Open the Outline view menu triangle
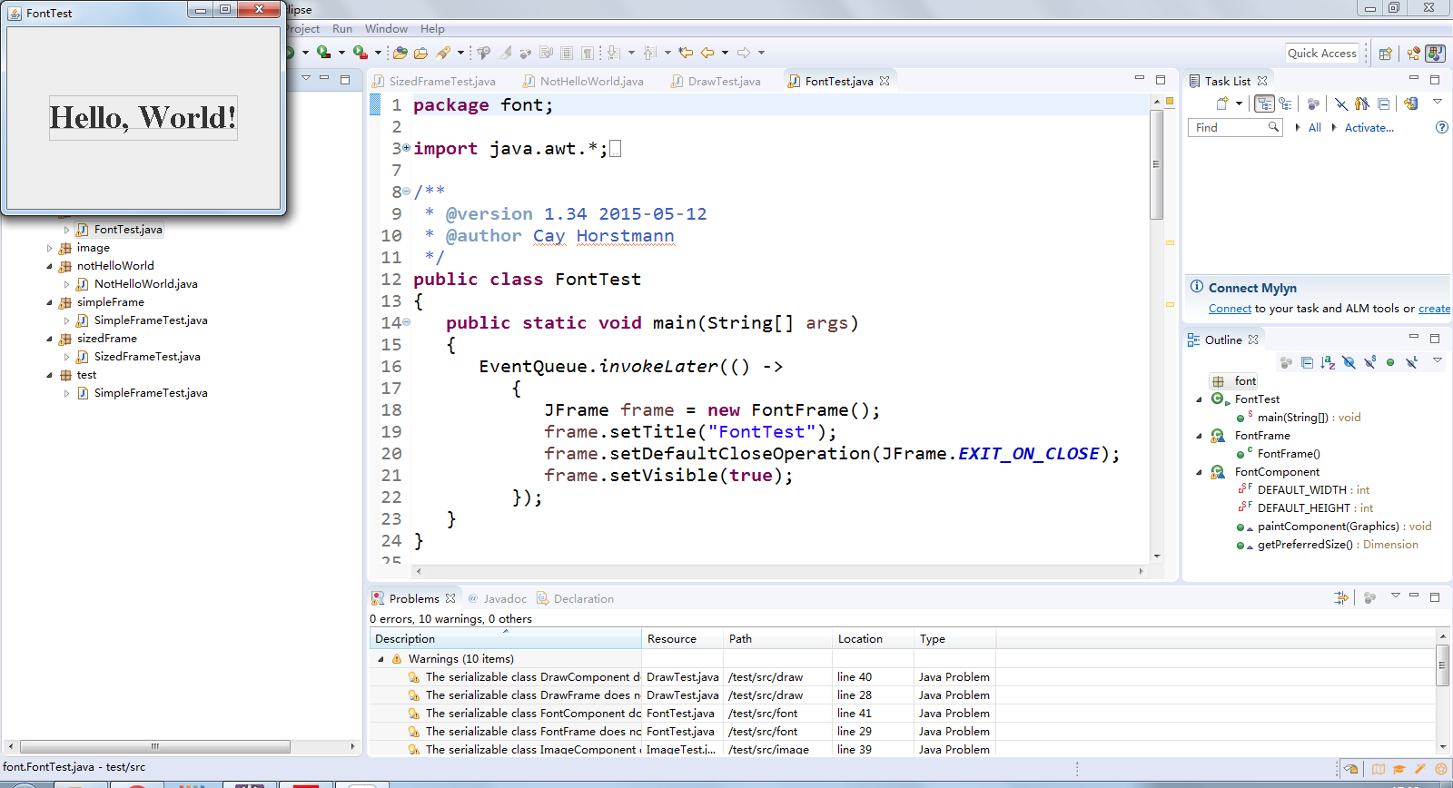1453x788 pixels. [x=1438, y=360]
